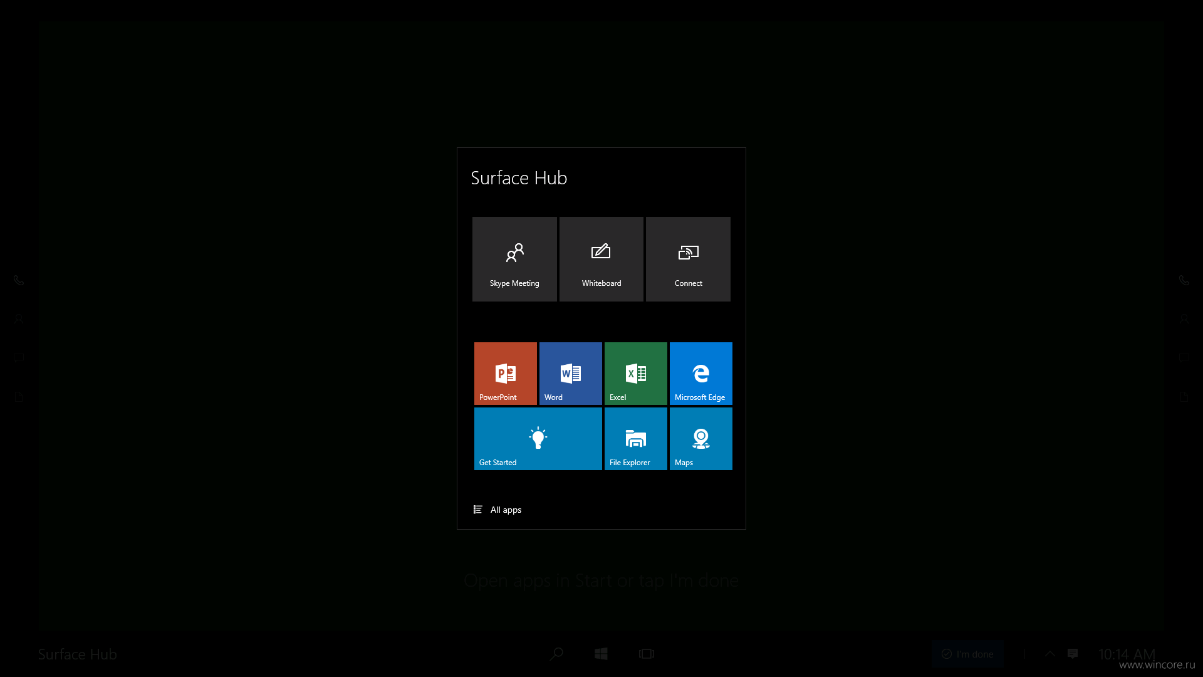Click the Surface Hub heading in the Start panel
The width and height of the screenshot is (1203, 677).
coord(519,178)
